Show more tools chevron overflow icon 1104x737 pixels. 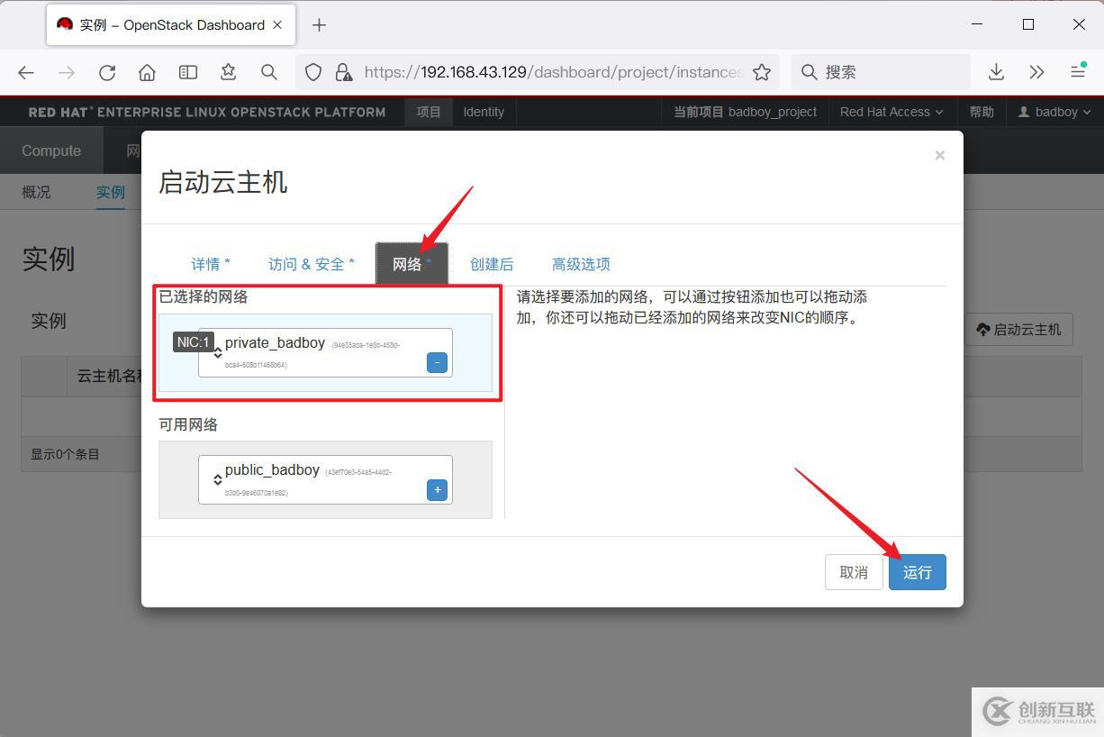[1036, 72]
